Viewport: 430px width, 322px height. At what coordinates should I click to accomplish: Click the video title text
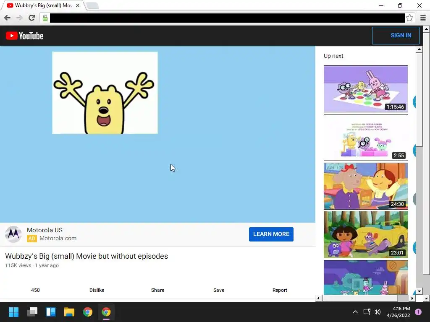click(x=87, y=256)
